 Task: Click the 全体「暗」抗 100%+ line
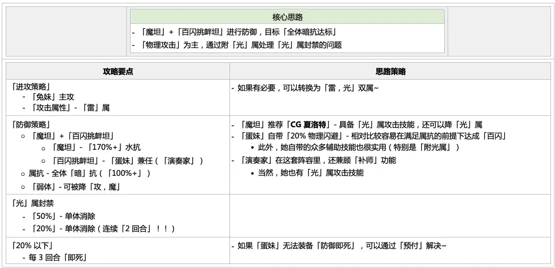(90, 174)
